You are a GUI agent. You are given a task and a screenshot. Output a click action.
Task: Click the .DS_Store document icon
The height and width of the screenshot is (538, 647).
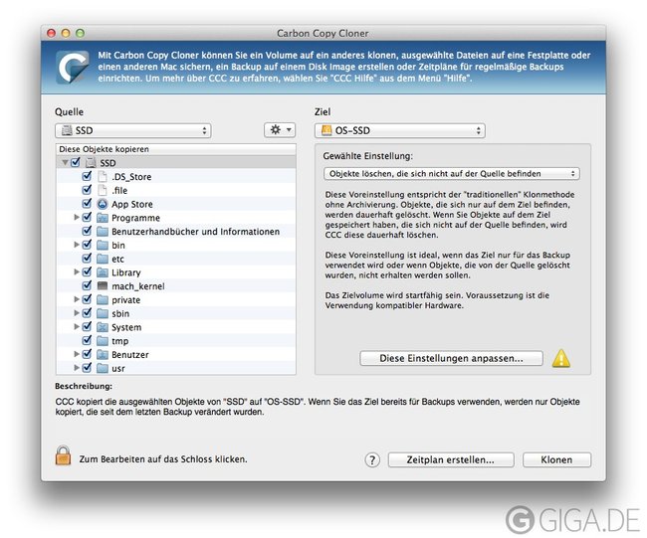(103, 176)
